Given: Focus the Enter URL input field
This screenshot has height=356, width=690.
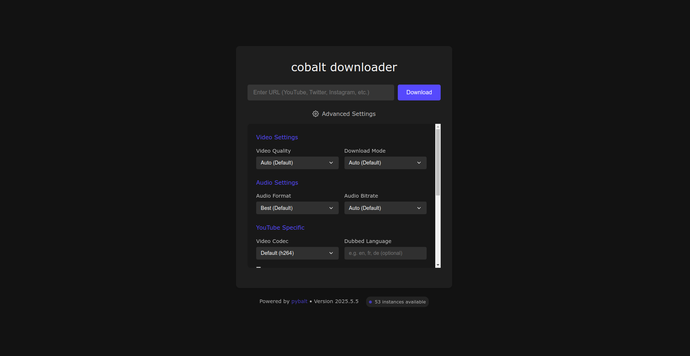Looking at the screenshot, I should (321, 93).
